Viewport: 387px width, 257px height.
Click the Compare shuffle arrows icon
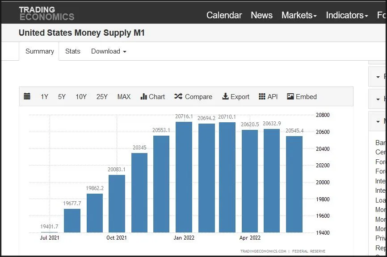click(x=178, y=96)
